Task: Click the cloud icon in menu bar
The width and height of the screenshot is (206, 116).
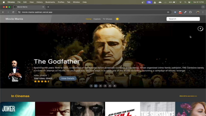Action: pos(160,2)
